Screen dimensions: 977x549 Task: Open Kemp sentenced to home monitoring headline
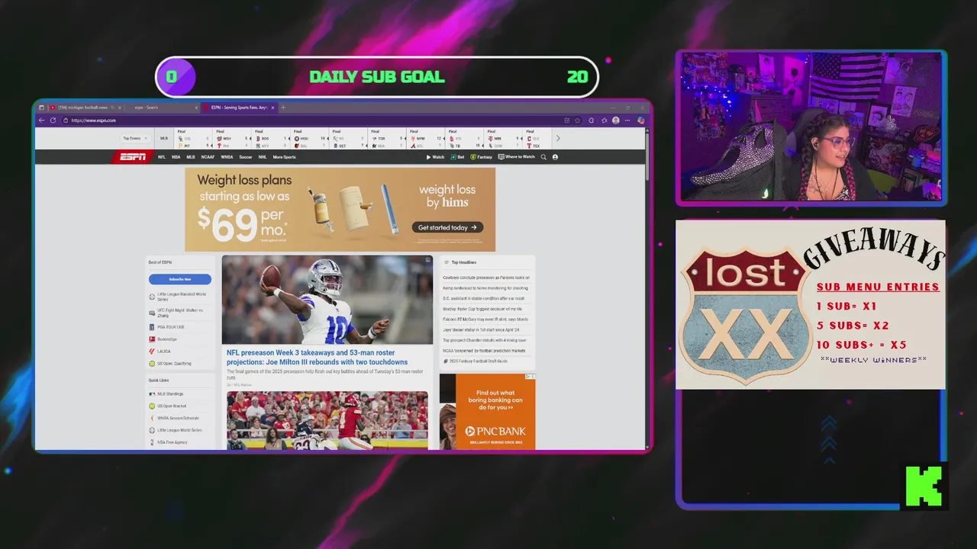485,288
